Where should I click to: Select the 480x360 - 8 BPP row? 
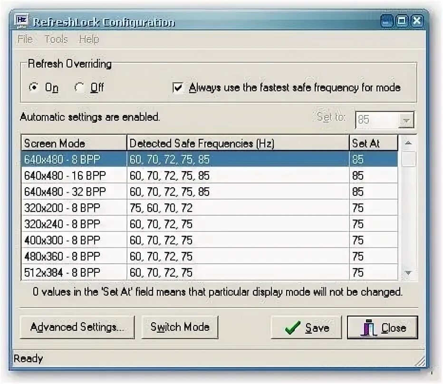(209, 256)
